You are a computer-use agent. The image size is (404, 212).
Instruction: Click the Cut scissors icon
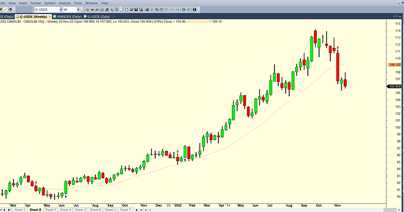[152, 10]
